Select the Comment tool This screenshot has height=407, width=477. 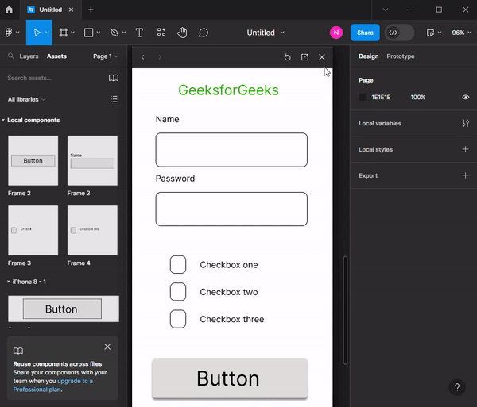(x=204, y=33)
